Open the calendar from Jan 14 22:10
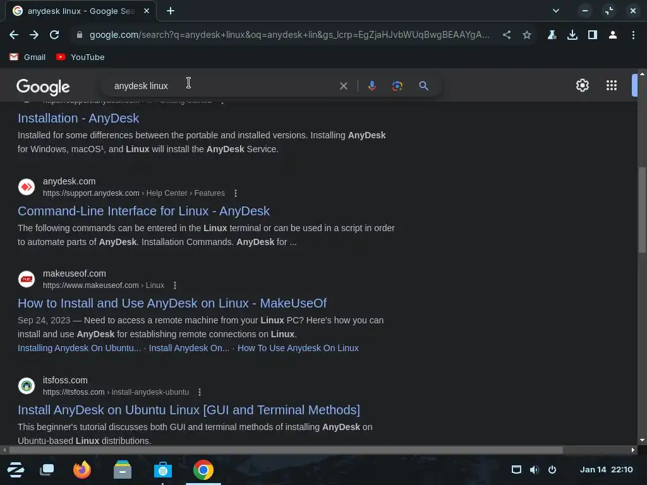647x485 pixels. click(606, 470)
